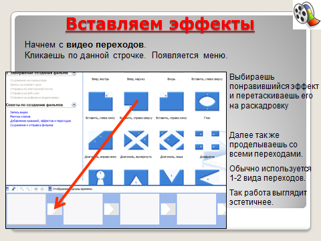Click the rewind storyboard button

[x=36, y=189]
